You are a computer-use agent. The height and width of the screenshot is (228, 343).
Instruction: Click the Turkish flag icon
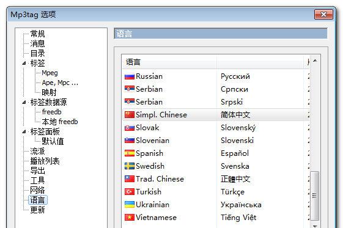129,192
